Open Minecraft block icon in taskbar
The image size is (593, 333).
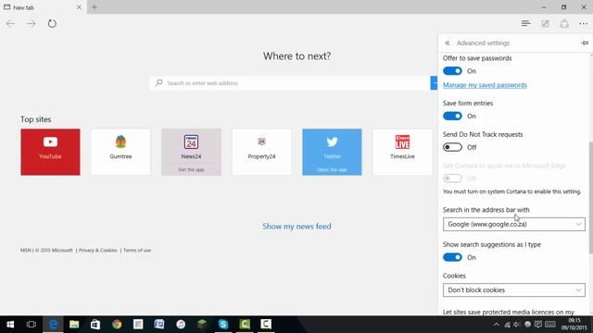click(202, 325)
